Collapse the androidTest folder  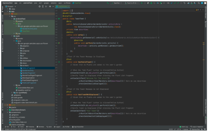tap(12, 19)
